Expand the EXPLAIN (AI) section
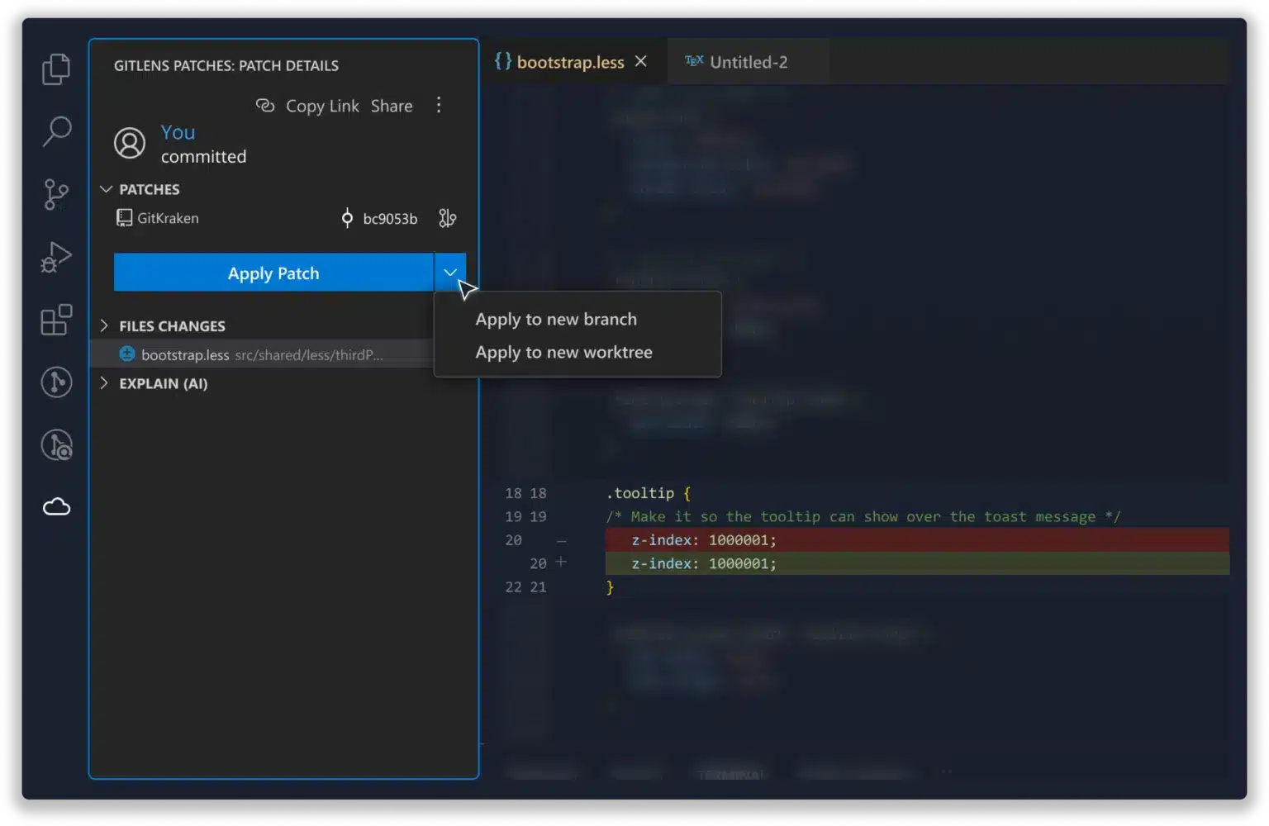Viewport: 1269px width, 826px height. tap(105, 383)
